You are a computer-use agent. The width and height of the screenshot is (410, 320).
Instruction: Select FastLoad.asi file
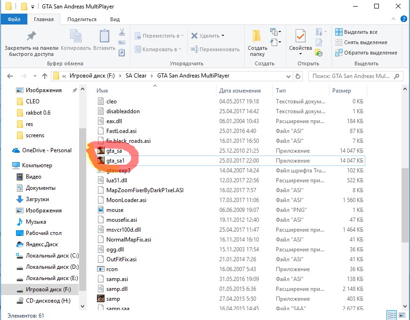pyautogui.click(x=230, y=131)
